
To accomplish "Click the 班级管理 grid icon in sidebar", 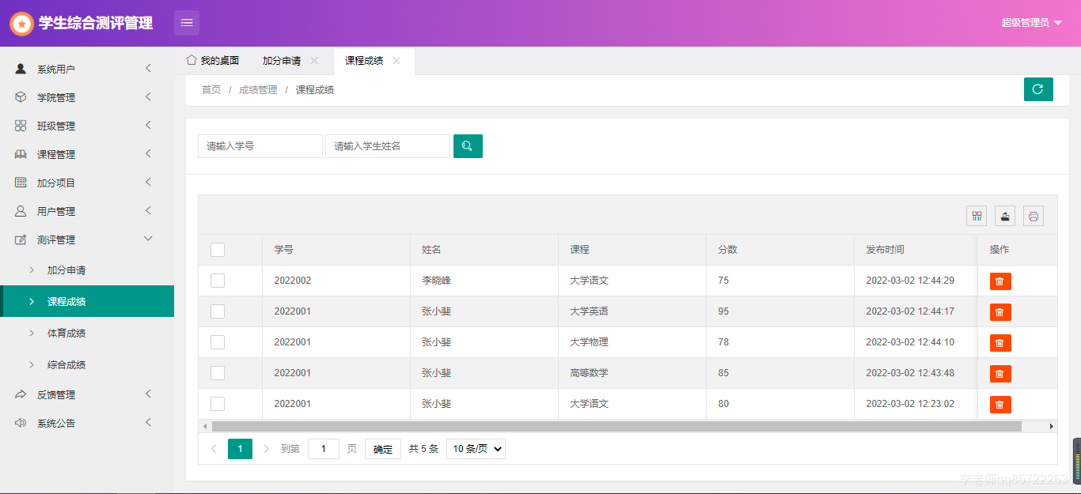I will coord(21,126).
